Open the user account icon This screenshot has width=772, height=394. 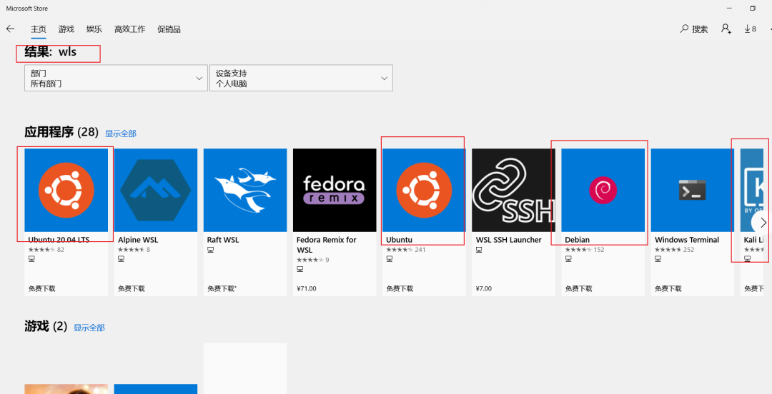pos(726,29)
